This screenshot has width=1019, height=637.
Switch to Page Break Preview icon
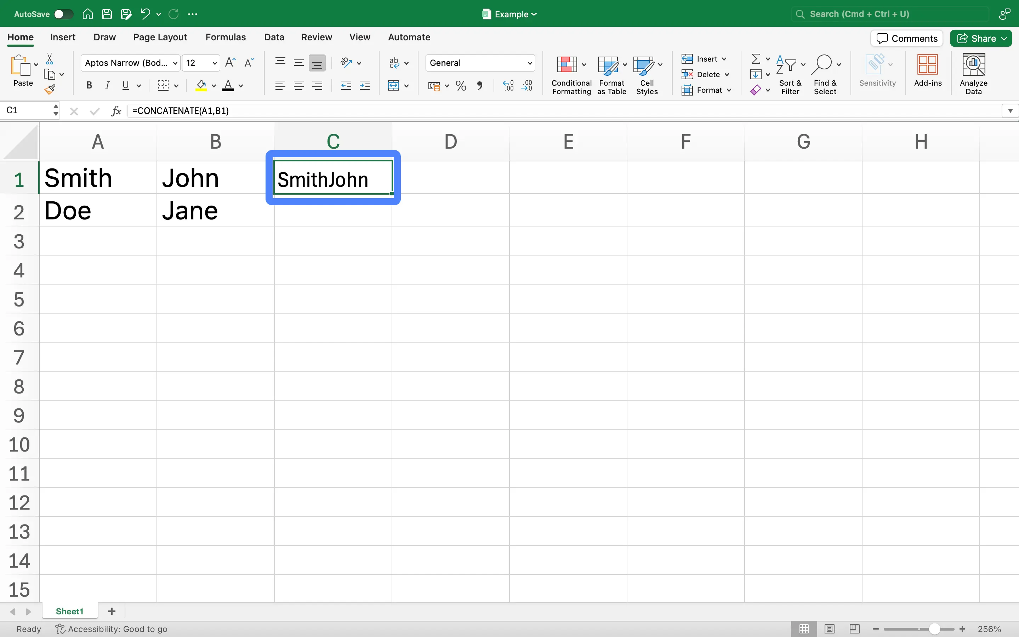tap(854, 629)
